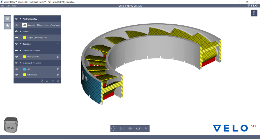Toggle the Regions with Supports group arrow
The width and height of the screenshot is (260, 139).
(21, 51)
